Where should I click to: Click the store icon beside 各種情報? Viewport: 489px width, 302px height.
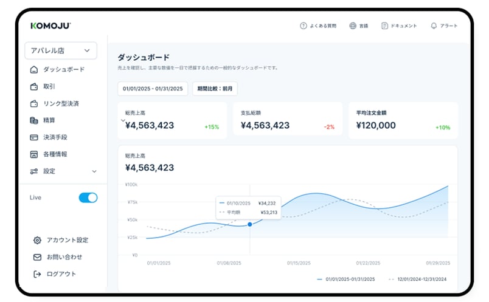click(33, 154)
